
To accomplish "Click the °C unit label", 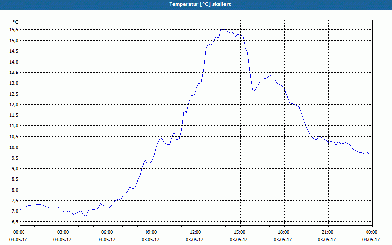I will click(15, 22).
